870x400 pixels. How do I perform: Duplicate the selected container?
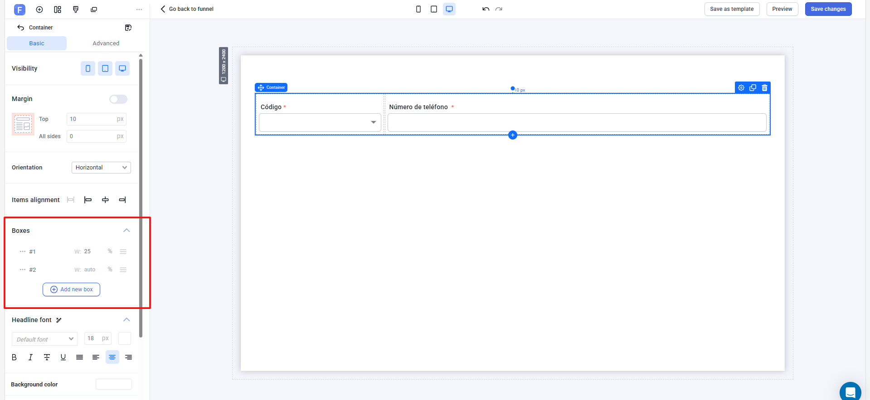click(753, 88)
